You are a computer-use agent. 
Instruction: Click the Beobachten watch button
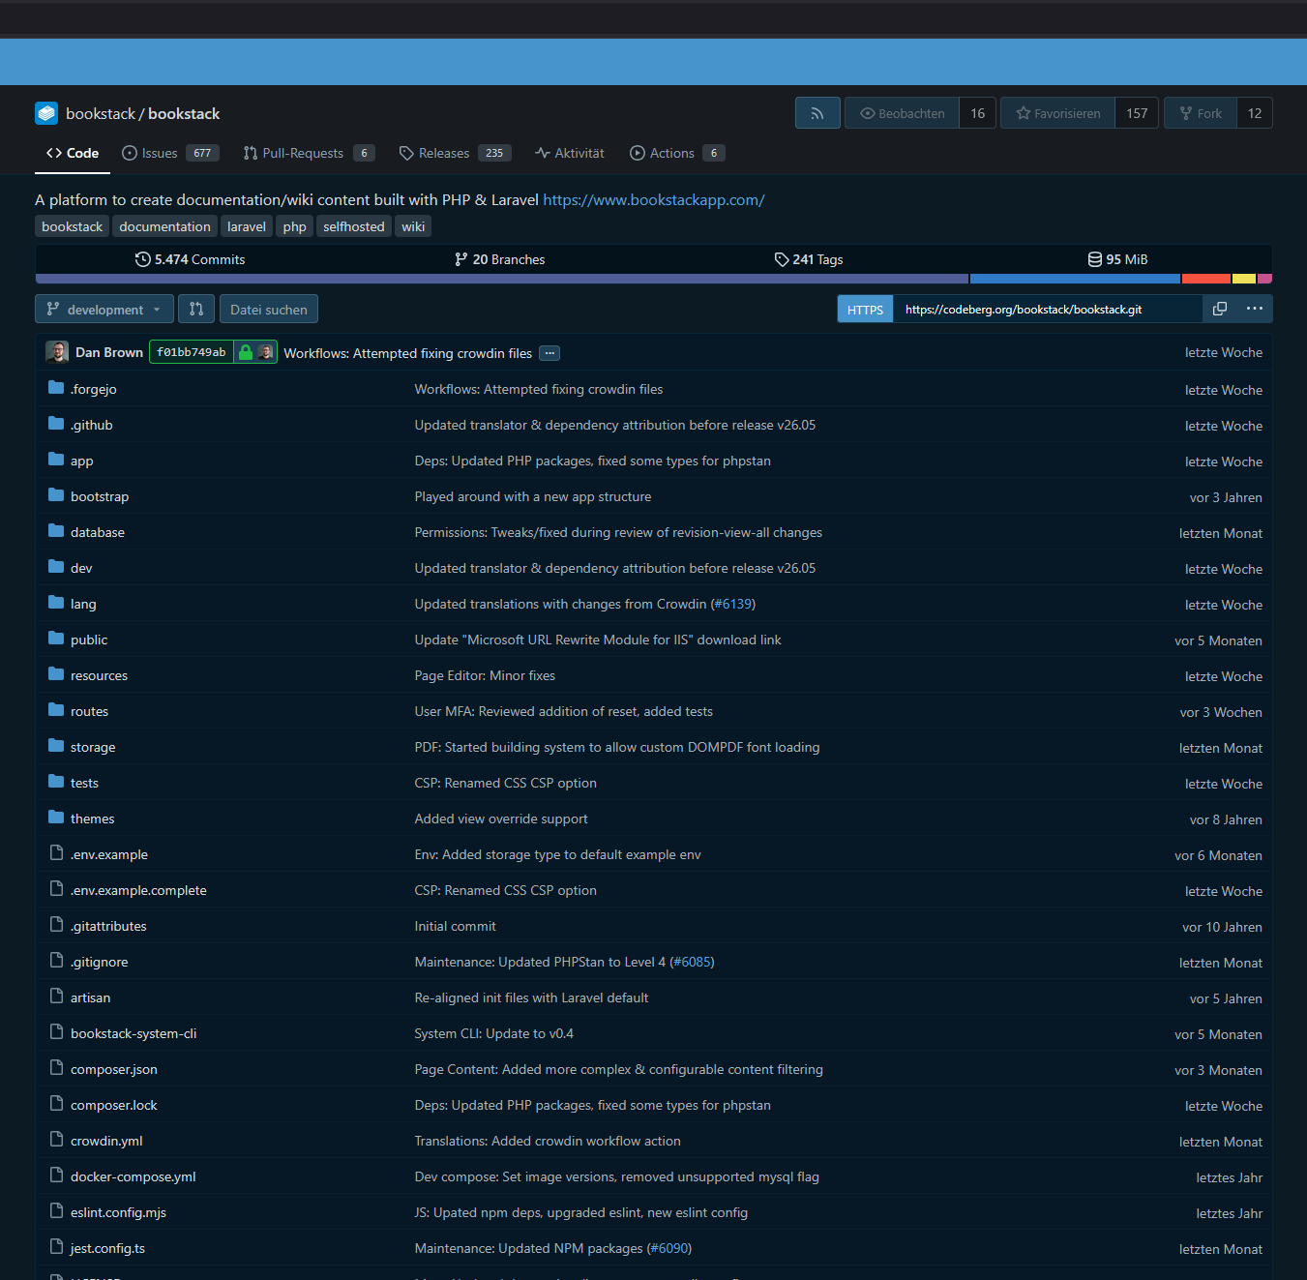[x=902, y=113]
